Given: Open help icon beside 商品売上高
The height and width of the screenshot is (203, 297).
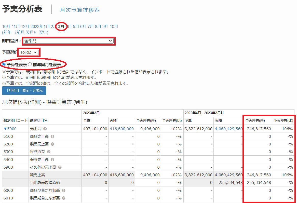Looking at the screenshot, I should coord(52,136).
